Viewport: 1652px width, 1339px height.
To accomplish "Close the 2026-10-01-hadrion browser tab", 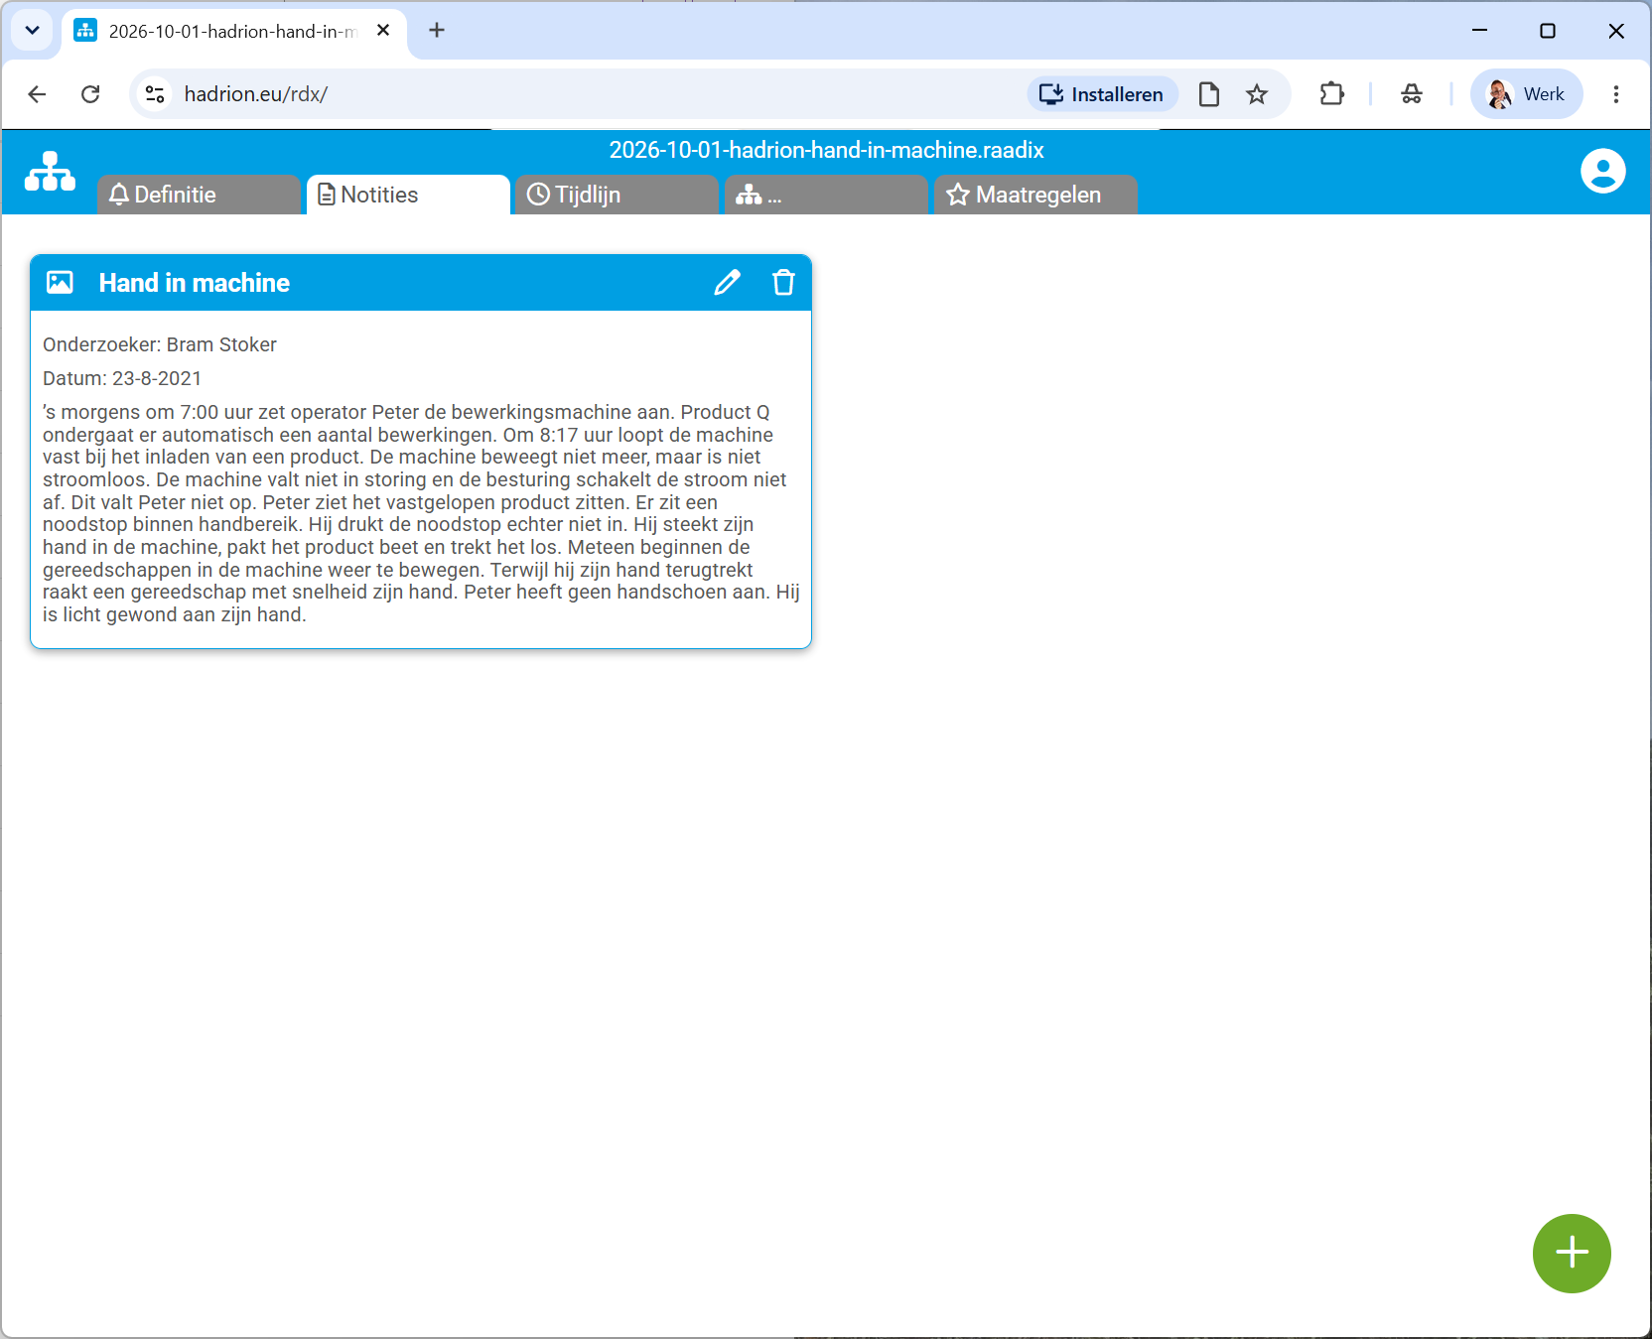I will 383,31.
